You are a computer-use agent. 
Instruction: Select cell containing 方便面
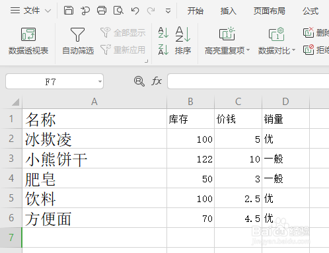pos(94,218)
